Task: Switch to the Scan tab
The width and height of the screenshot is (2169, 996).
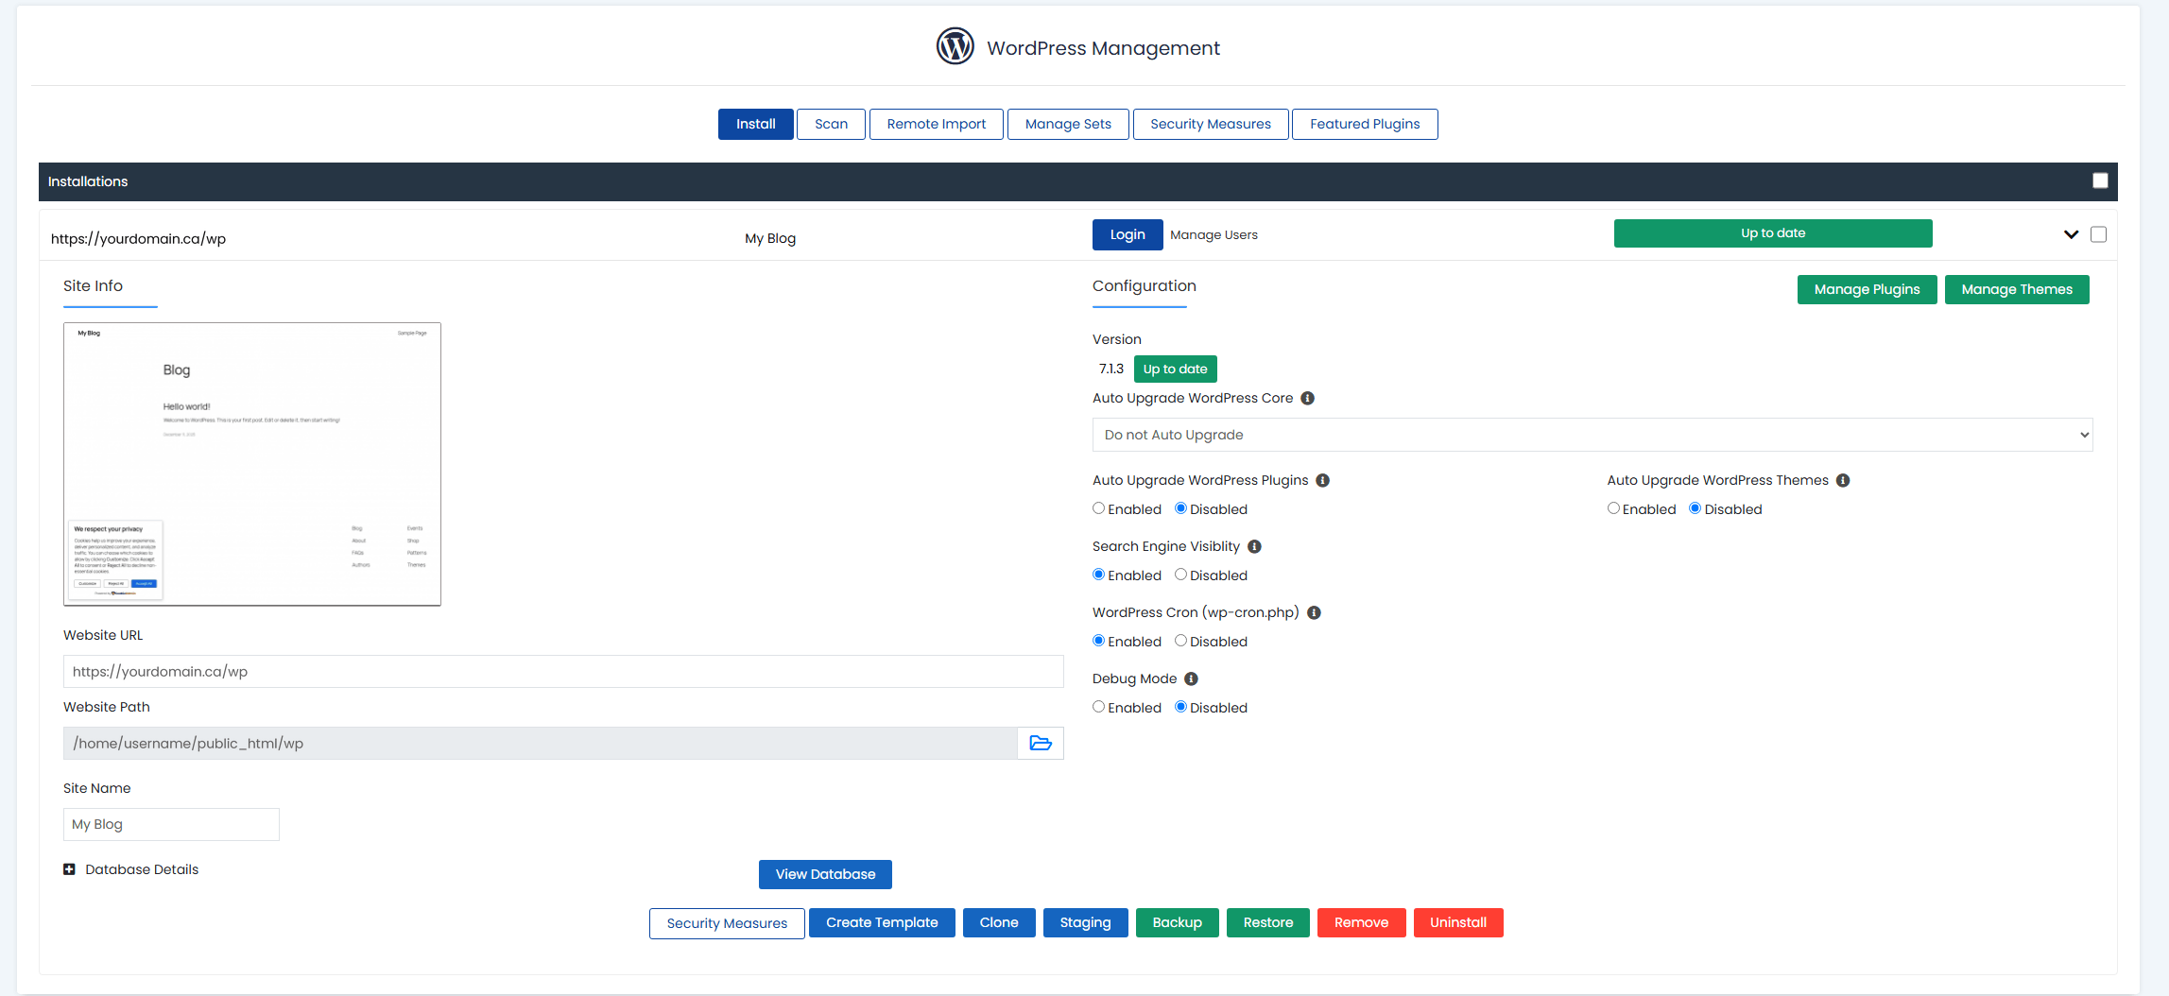Action: (x=831, y=124)
